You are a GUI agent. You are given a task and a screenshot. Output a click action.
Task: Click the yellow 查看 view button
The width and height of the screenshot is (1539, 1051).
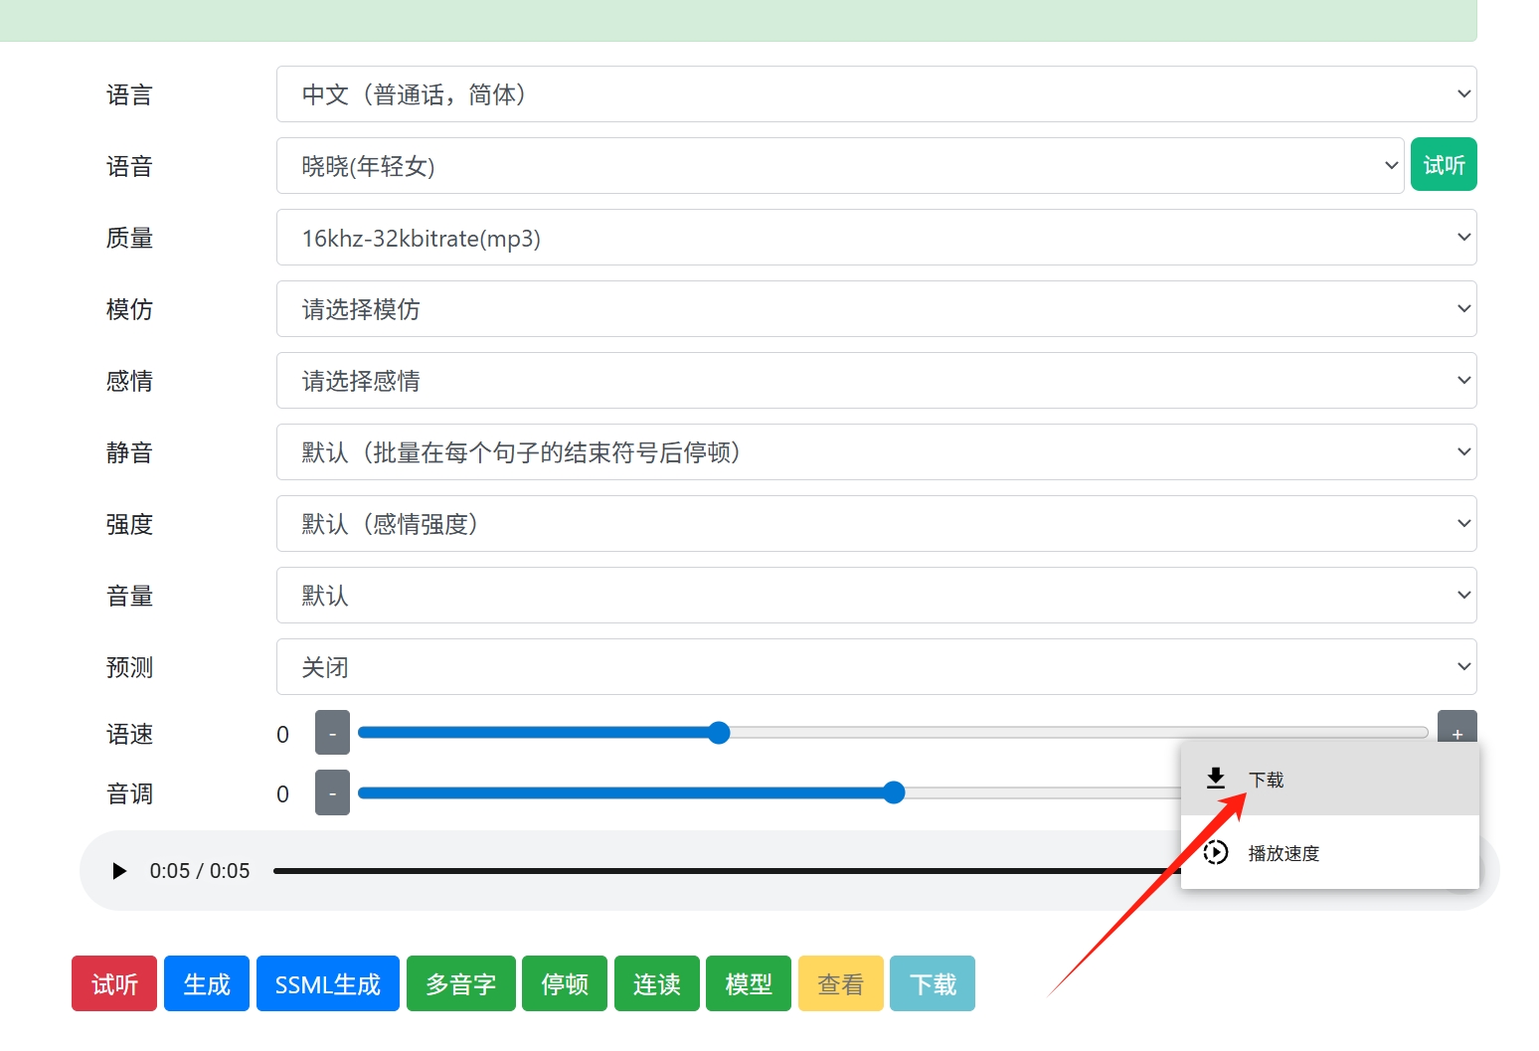tap(839, 983)
